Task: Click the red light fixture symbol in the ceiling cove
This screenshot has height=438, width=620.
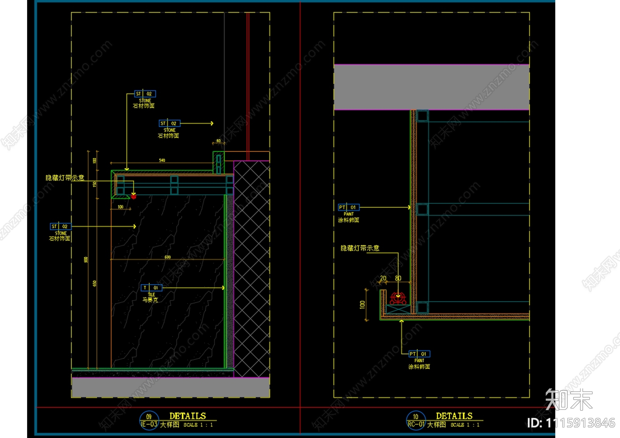Action: [398, 298]
